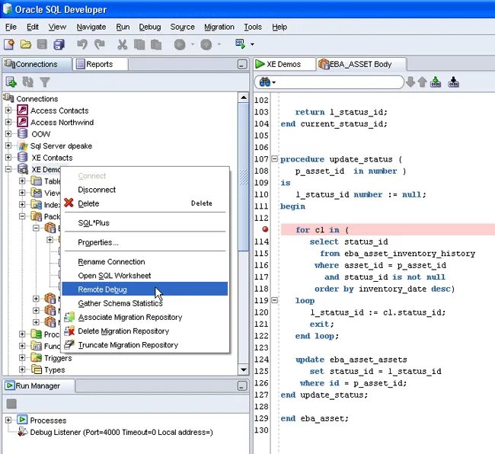
Task: Click the Filter funnel icon
Action: click(45, 82)
